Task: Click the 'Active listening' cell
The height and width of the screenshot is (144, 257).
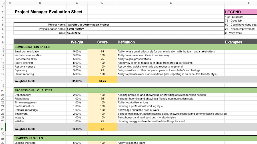Action: click(40, 63)
